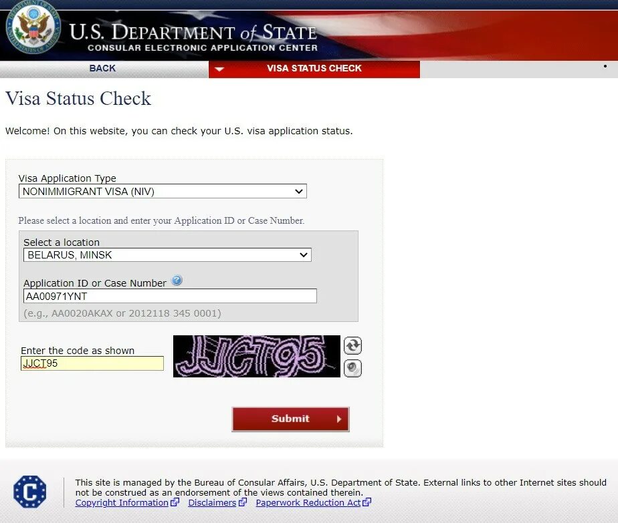Click the Welcome message text
Image resolution: width=618 pixels, height=523 pixels.
click(179, 131)
